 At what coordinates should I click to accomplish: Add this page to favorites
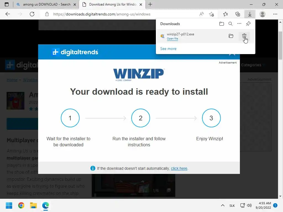click(x=211, y=14)
